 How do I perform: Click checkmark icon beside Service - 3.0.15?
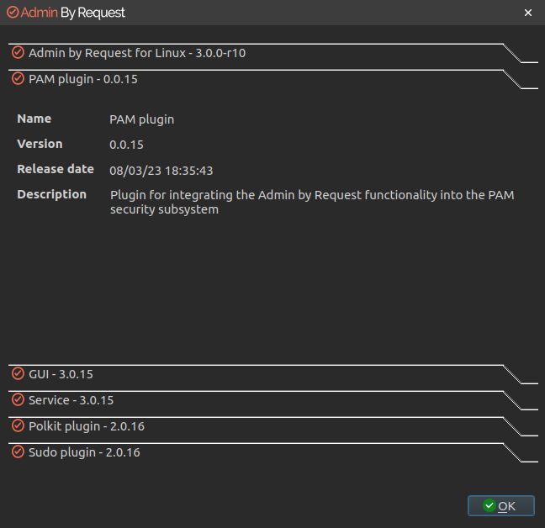[x=18, y=400]
